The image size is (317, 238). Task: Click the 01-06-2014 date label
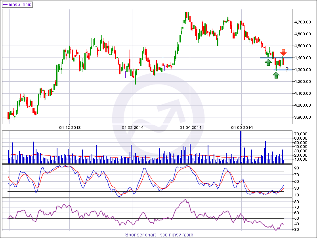click(x=242, y=127)
